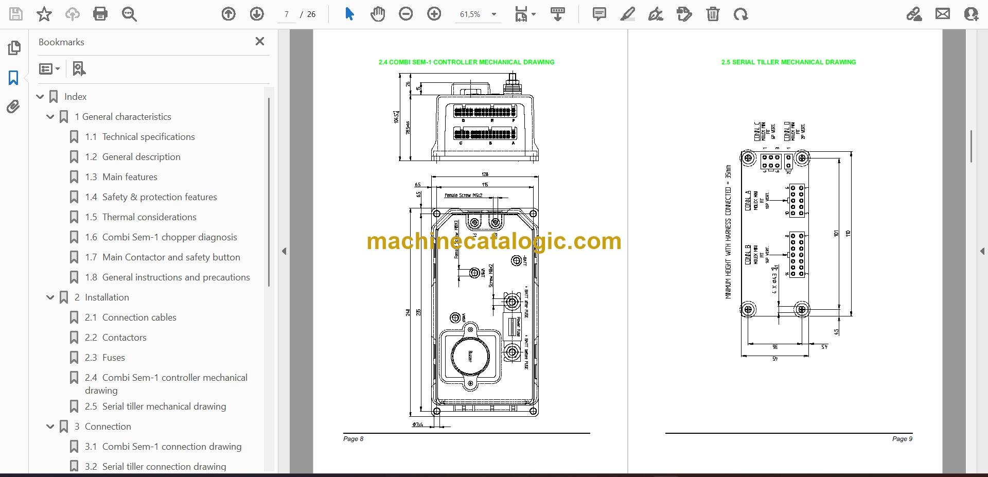The width and height of the screenshot is (988, 477).
Task: Open bookmark 1.6 Combi Sem-1 chopper diagnosis
Action: click(161, 237)
